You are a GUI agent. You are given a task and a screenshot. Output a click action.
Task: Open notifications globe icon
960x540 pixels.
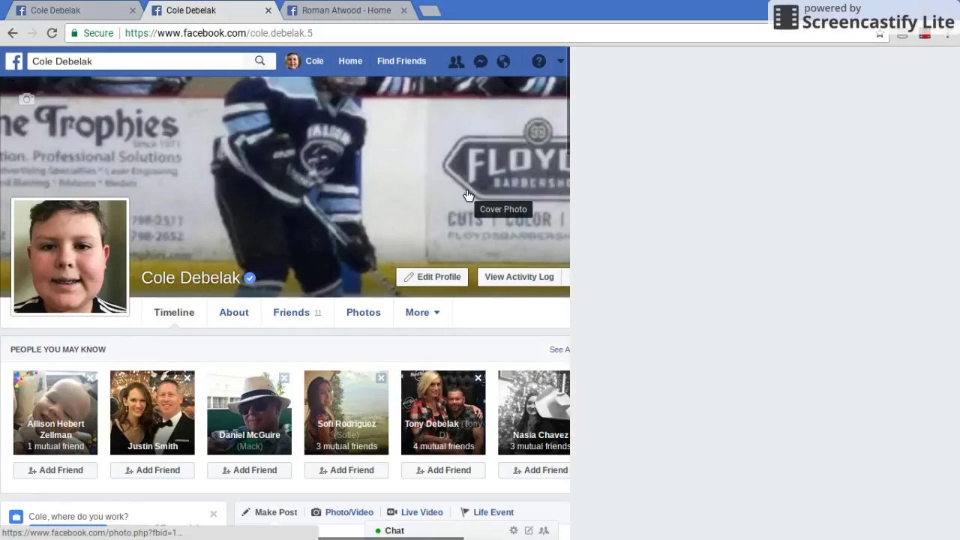tap(503, 61)
